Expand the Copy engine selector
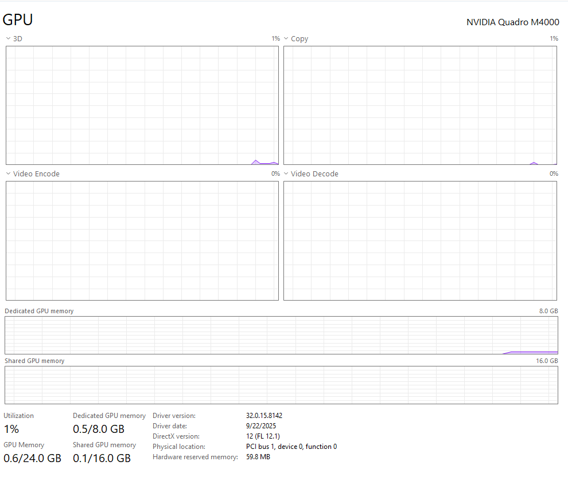Viewport: 568px width, 489px height. [286, 39]
